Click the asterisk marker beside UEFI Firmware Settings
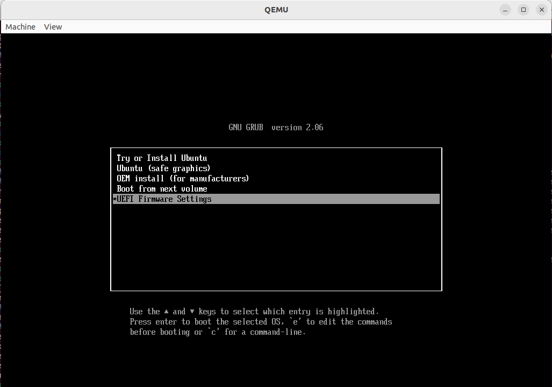Screen dimensions: 552x387 (x=114, y=199)
